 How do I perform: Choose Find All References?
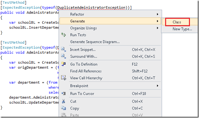tap(110, 71)
